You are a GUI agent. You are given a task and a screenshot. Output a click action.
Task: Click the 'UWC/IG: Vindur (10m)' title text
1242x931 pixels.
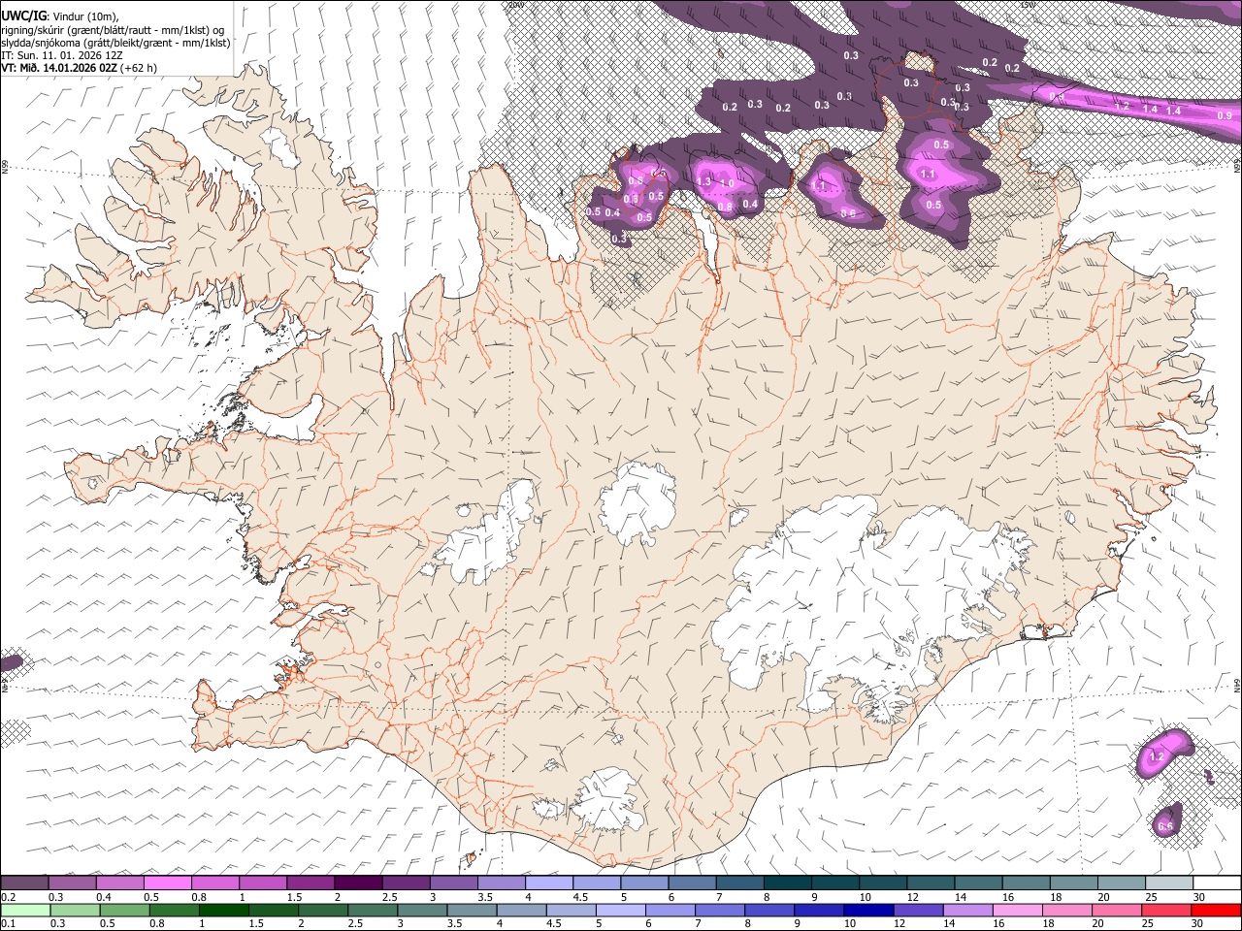[x=59, y=16]
